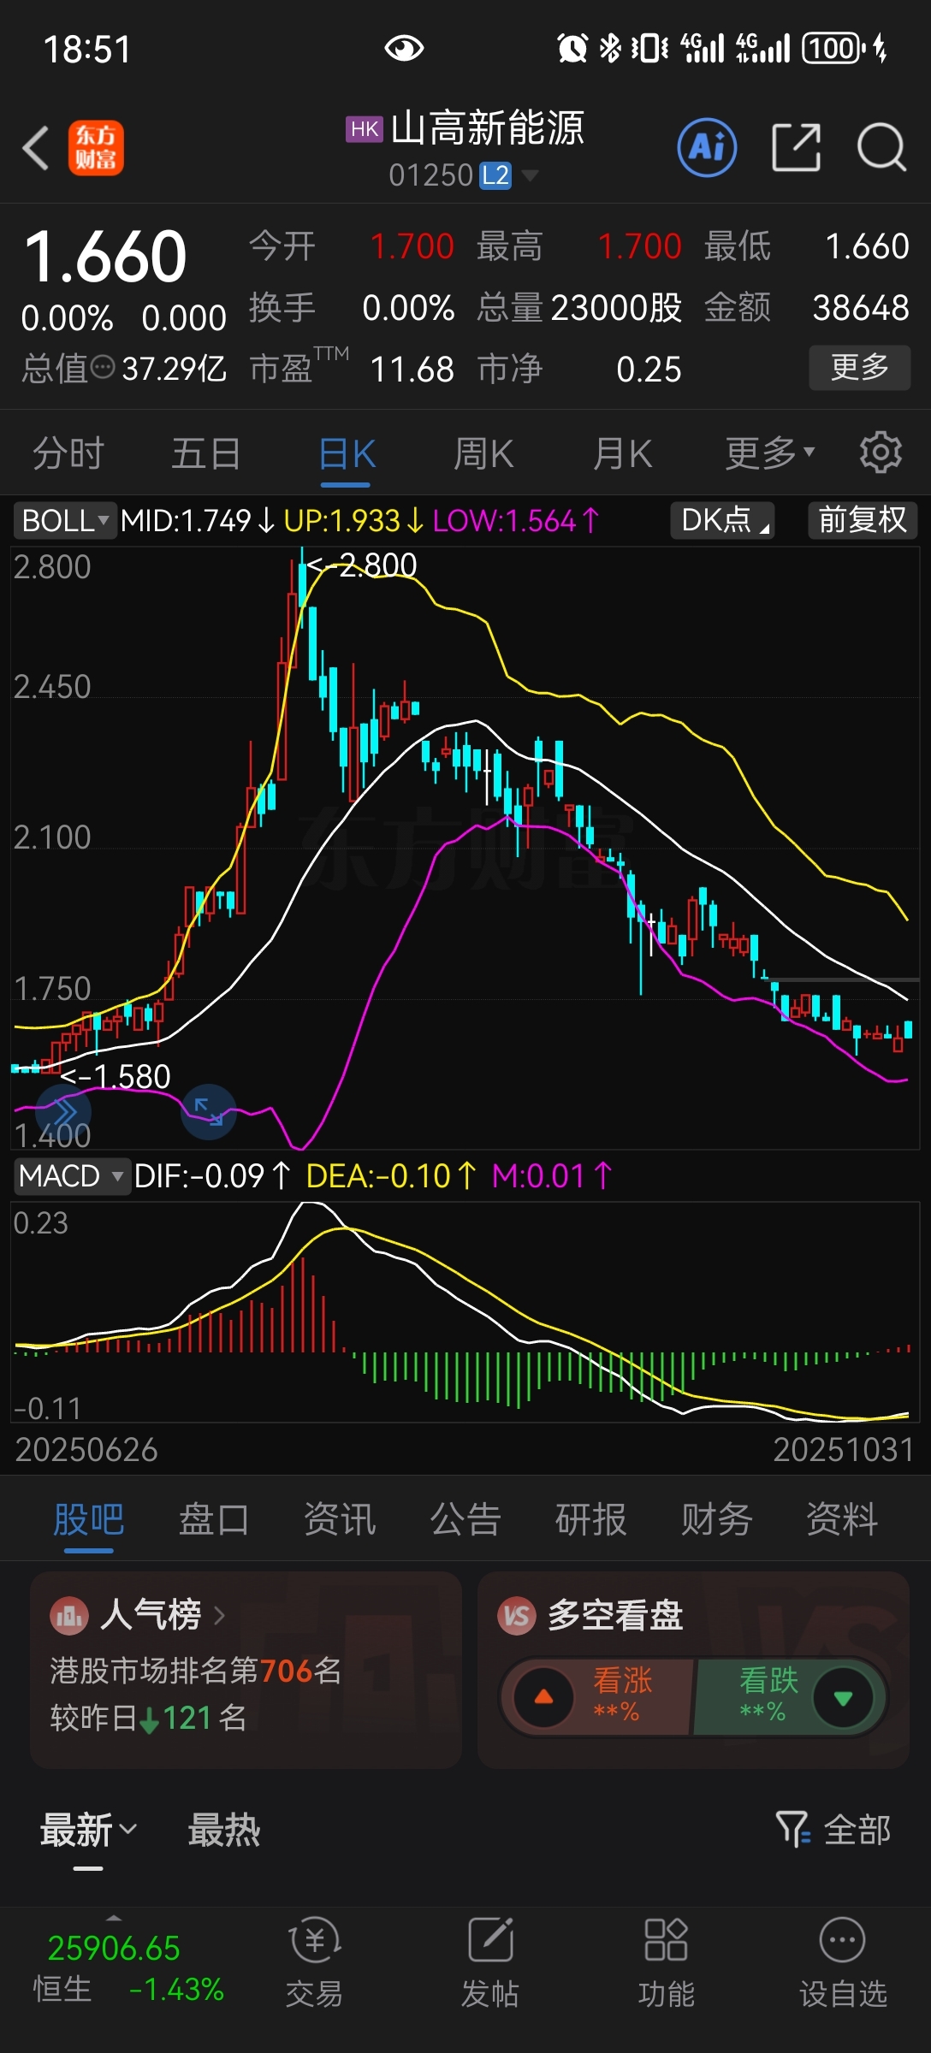Open the 财务 tab
This screenshot has height=2053, width=931.
[x=717, y=1520]
